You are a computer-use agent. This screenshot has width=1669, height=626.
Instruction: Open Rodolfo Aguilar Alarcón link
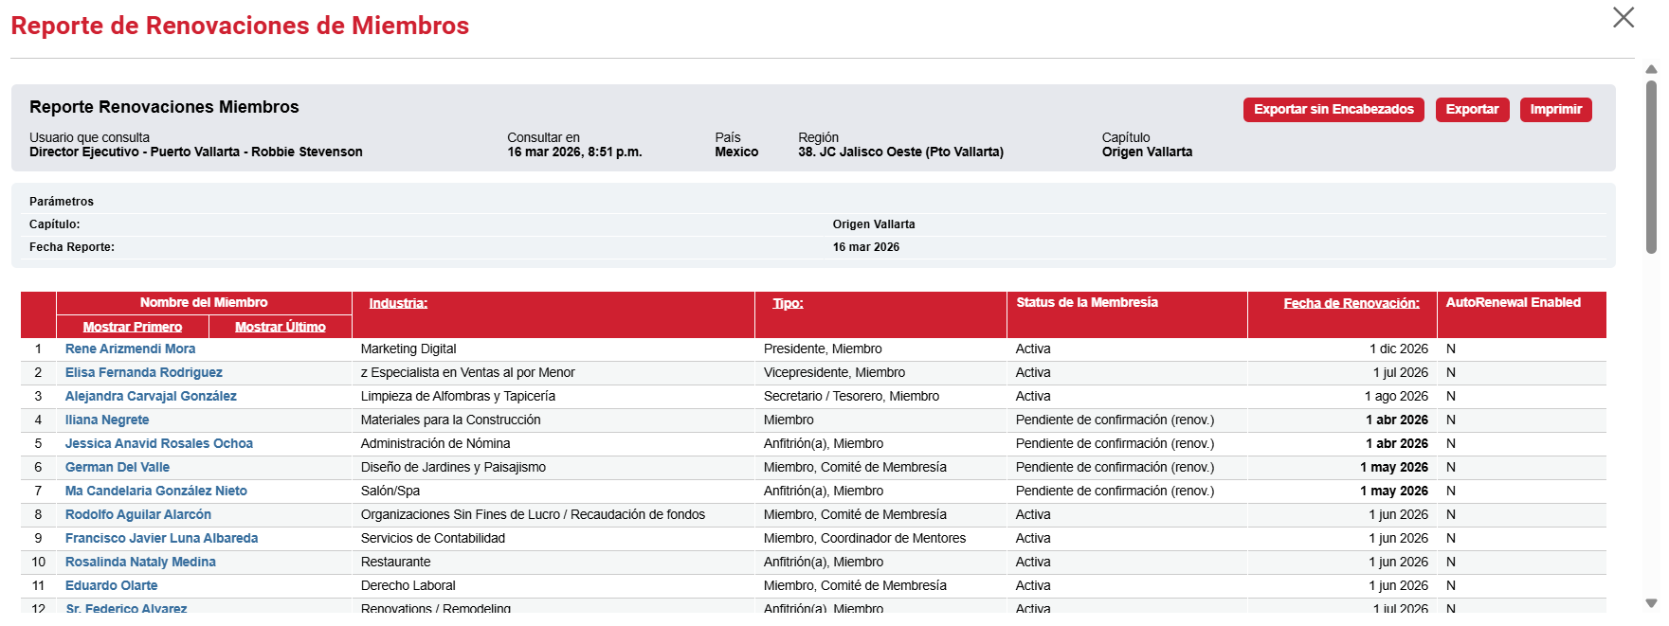point(137,515)
